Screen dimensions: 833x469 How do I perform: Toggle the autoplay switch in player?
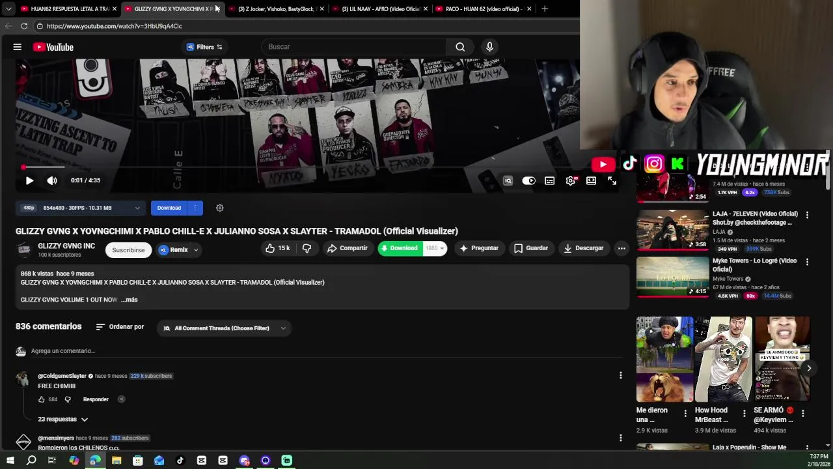528,180
